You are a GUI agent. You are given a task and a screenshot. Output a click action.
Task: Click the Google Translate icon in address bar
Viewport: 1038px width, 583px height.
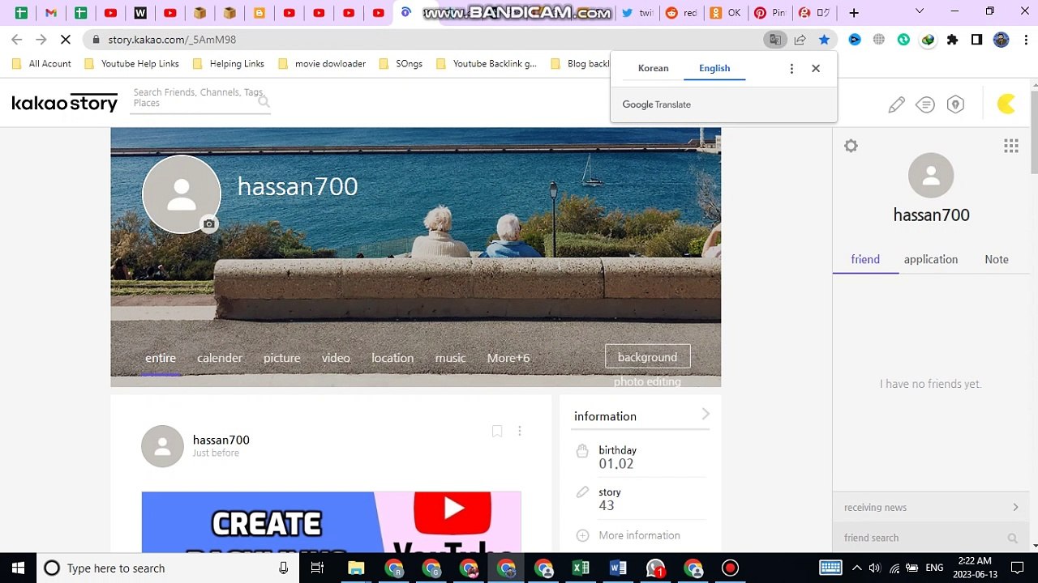point(775,40)
